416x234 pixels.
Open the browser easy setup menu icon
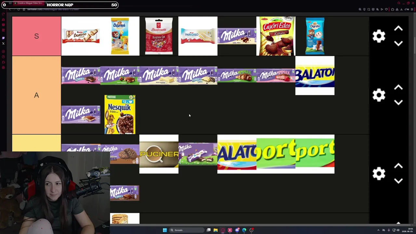coord(412,9)
